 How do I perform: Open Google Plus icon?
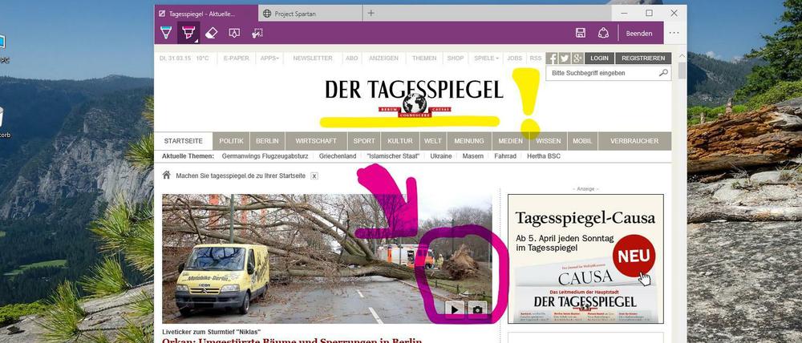[577, 59]
